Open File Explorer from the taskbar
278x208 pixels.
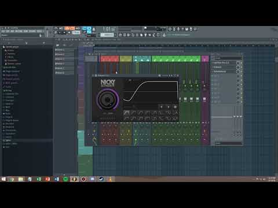click(x=21, y=179)
